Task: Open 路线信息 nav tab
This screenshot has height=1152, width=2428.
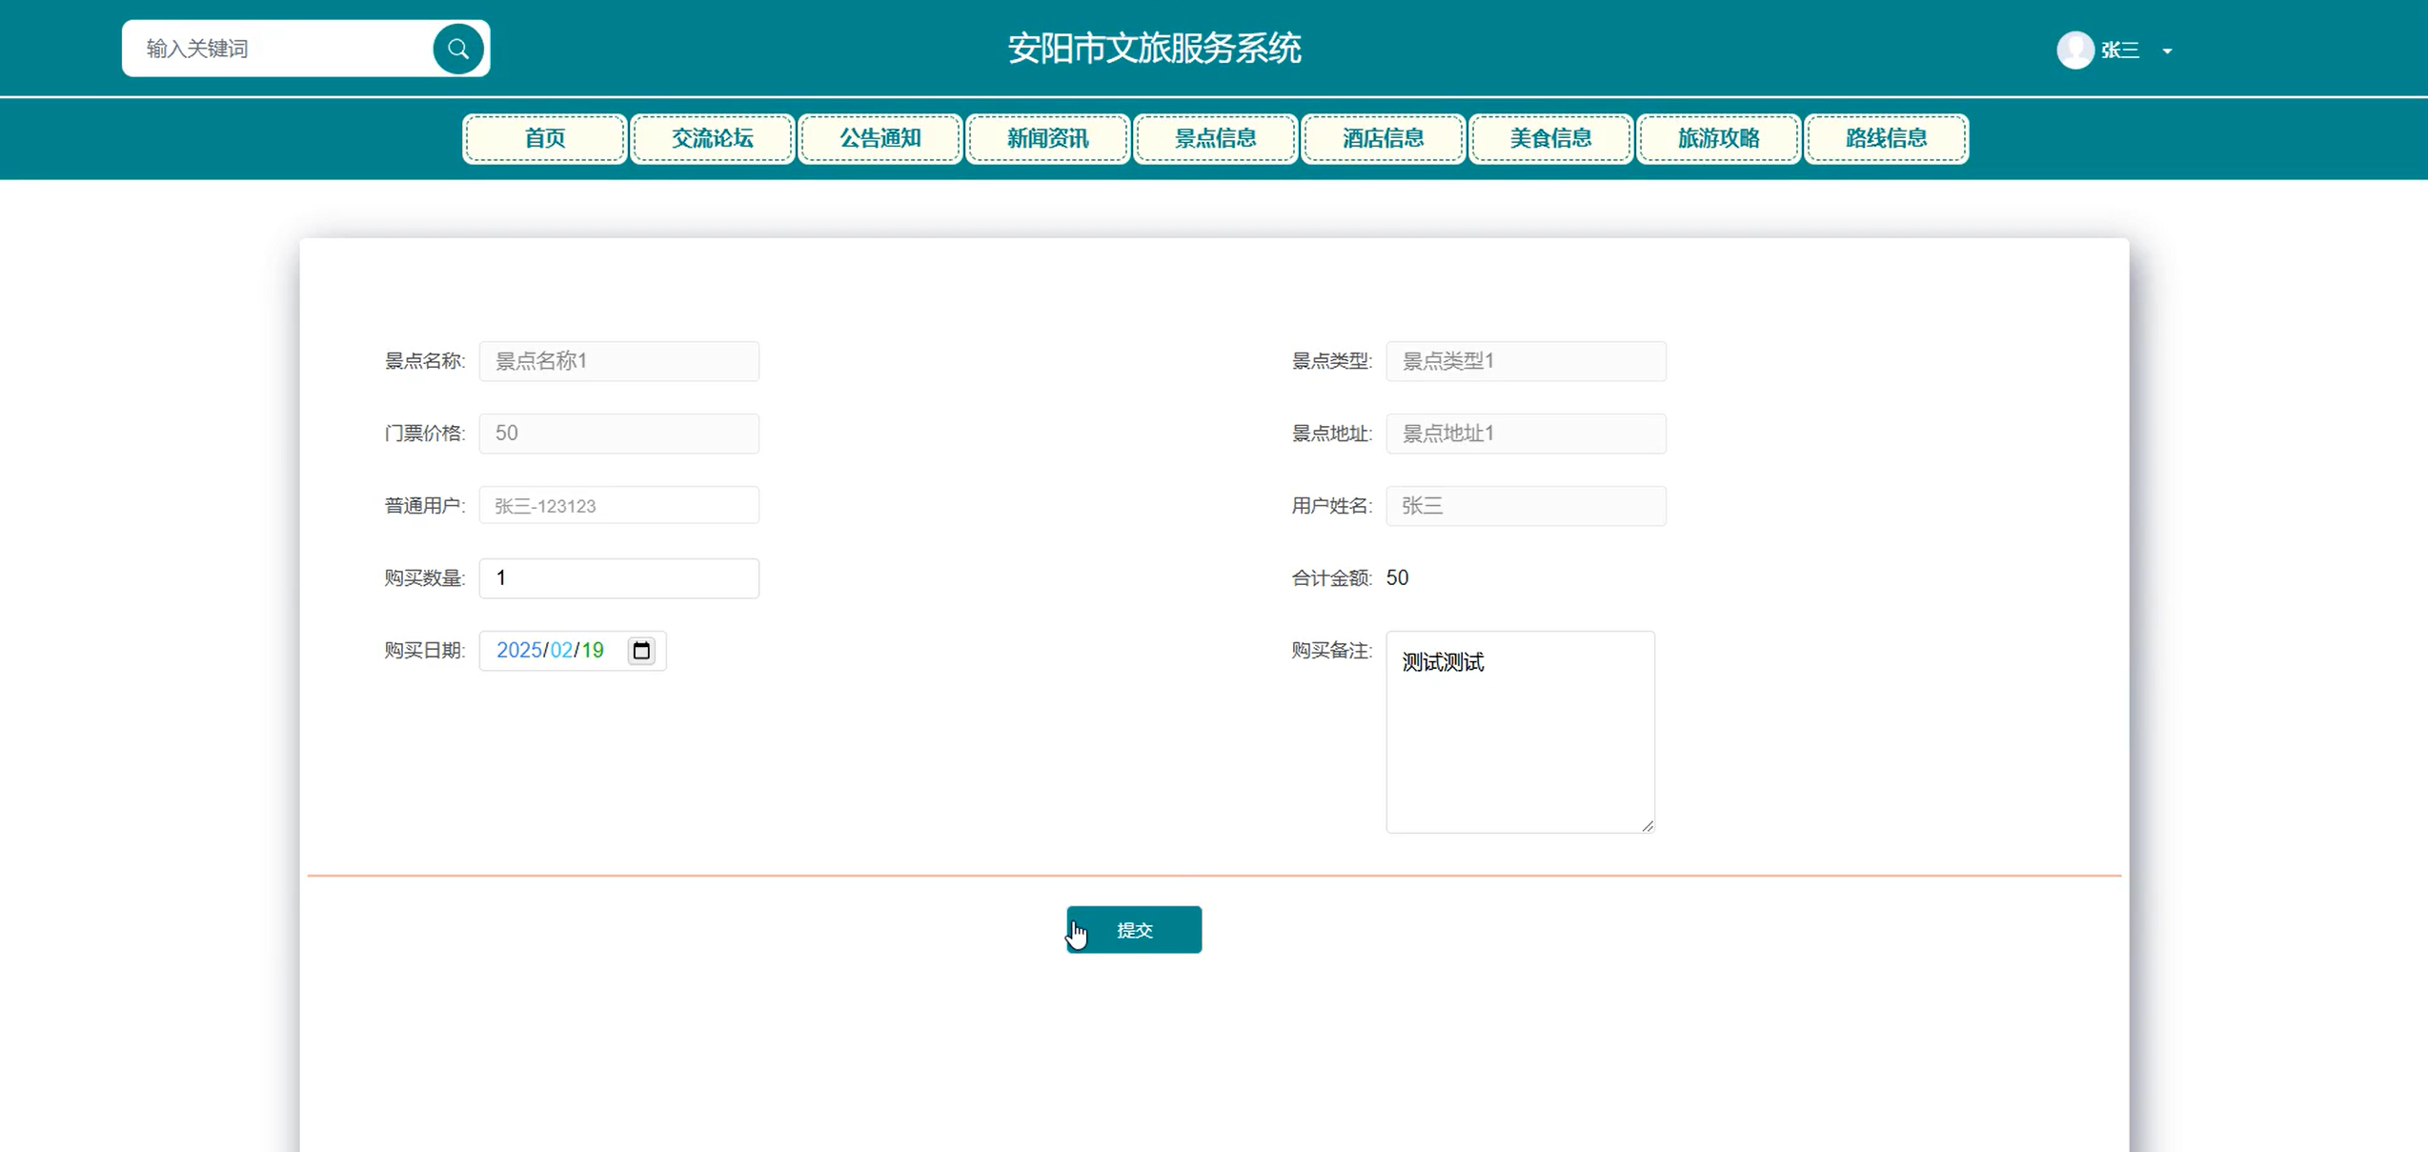Action: click(1886, 138)
